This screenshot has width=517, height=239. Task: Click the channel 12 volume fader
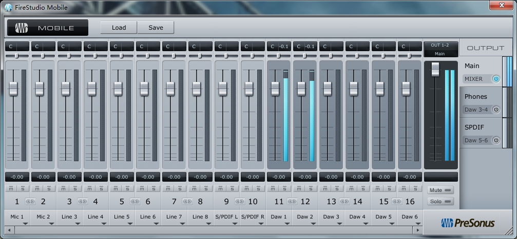click(x=301, y=89)
